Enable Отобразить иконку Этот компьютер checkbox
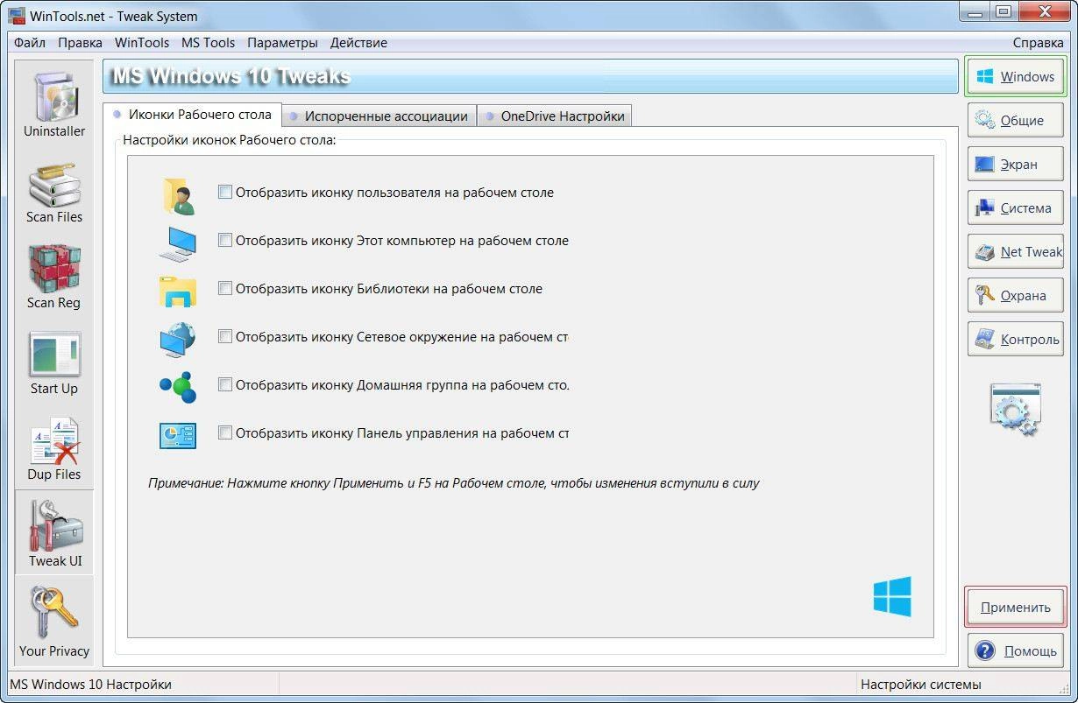The height and width of the screenshot is (703, 1078). [x=225, y=240]
